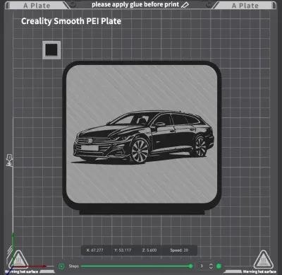Increase the steps value with the up arrow
282x275 pixels.
[x=211, y=264]
